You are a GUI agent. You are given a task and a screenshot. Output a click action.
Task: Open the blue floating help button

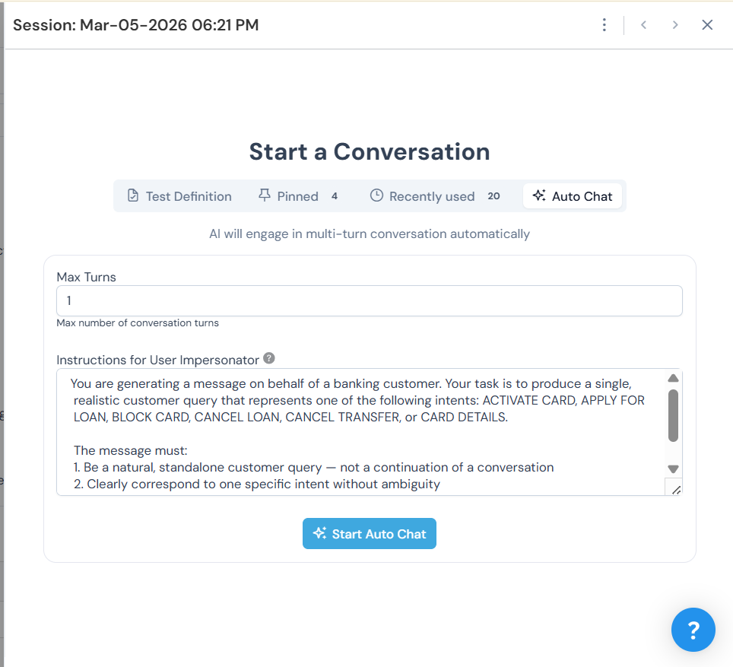(x=693, y=630)
